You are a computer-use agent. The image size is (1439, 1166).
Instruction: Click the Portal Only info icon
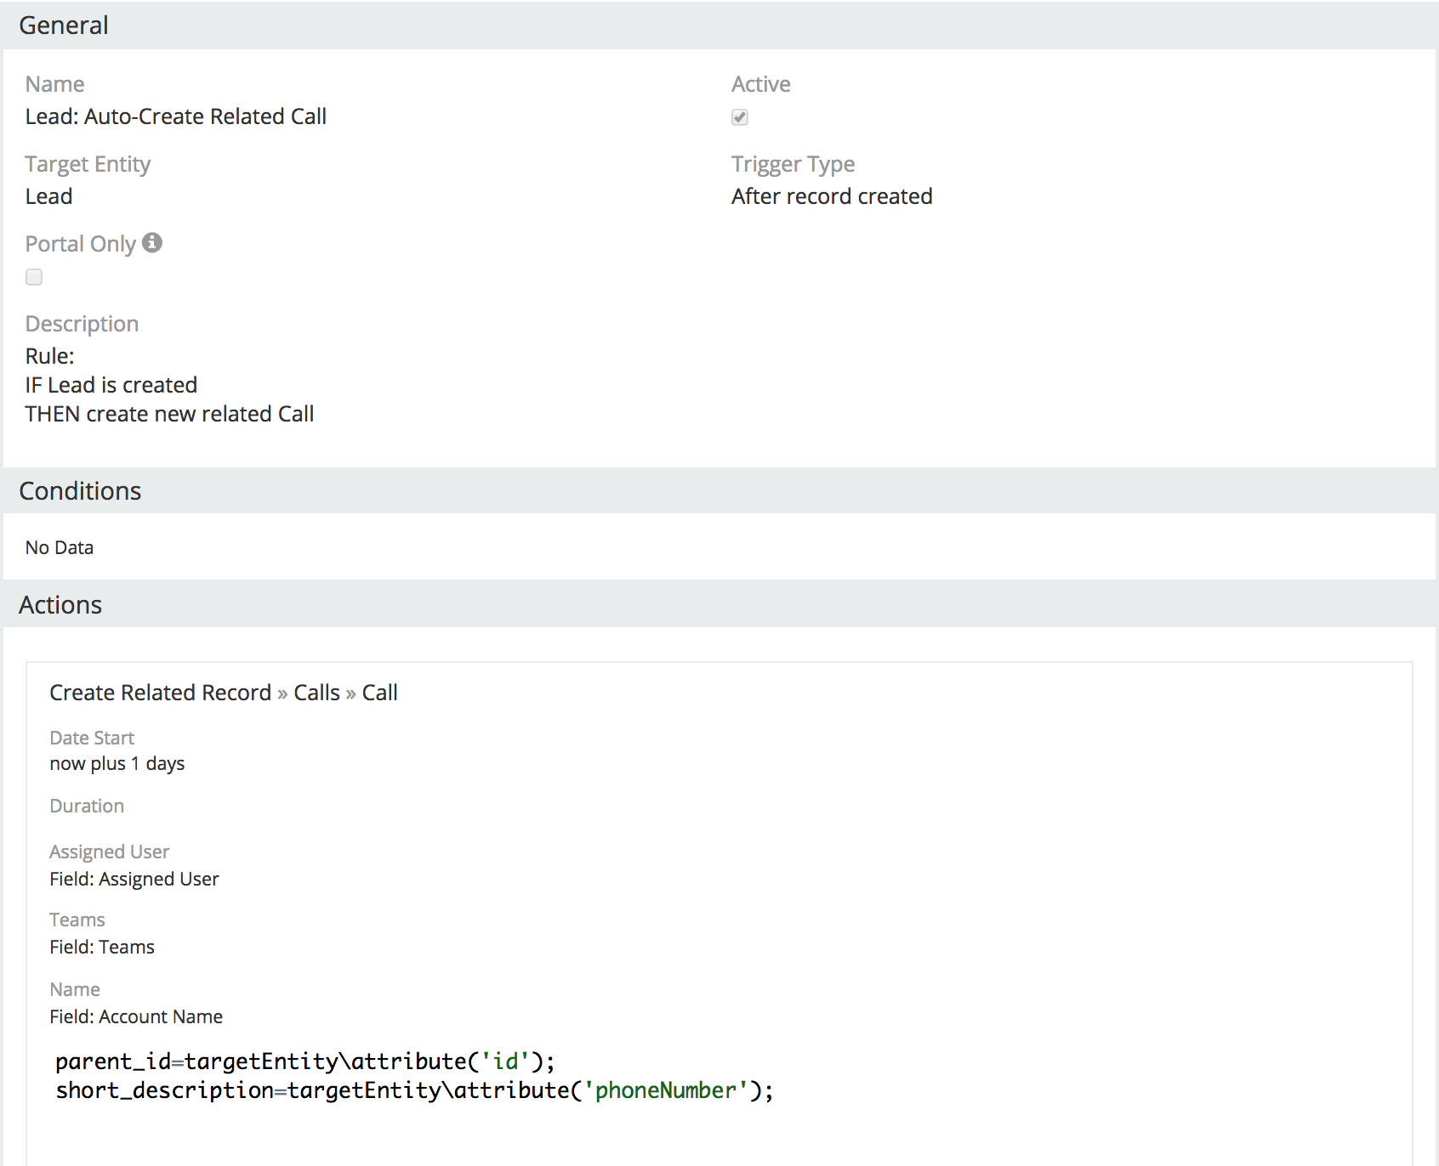(152, 243)
